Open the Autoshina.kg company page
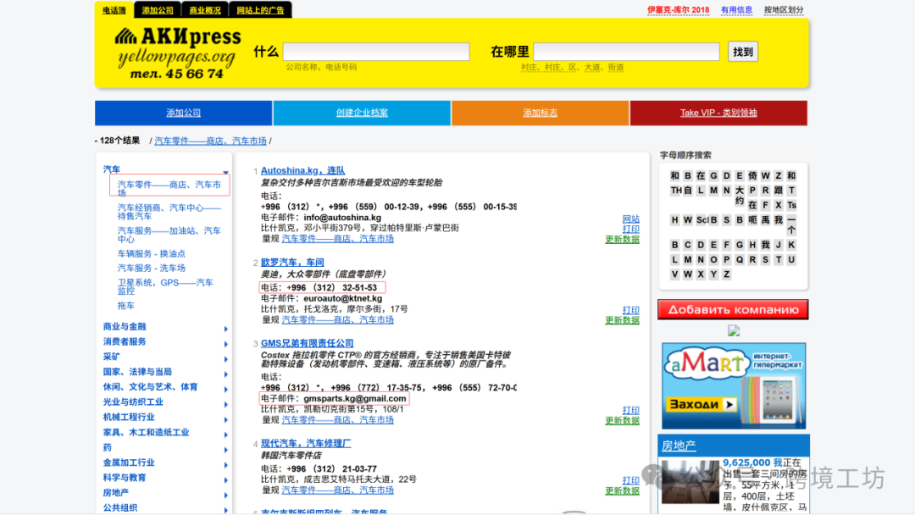915x515 pixels. 303,170
